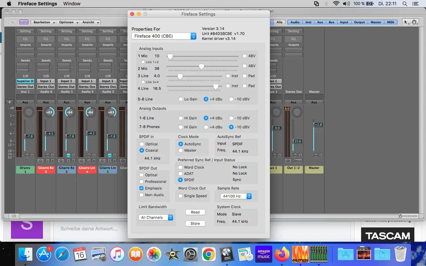This screenshot has width=426, height=266.
Task: Open the Bearbeiten menu in the mixer
Action: [43, 22]
